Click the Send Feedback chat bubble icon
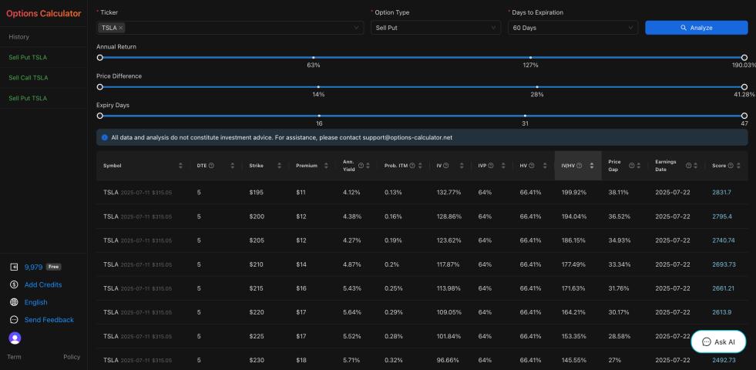Viewport: 756px width, 370px height. [14, 320]
